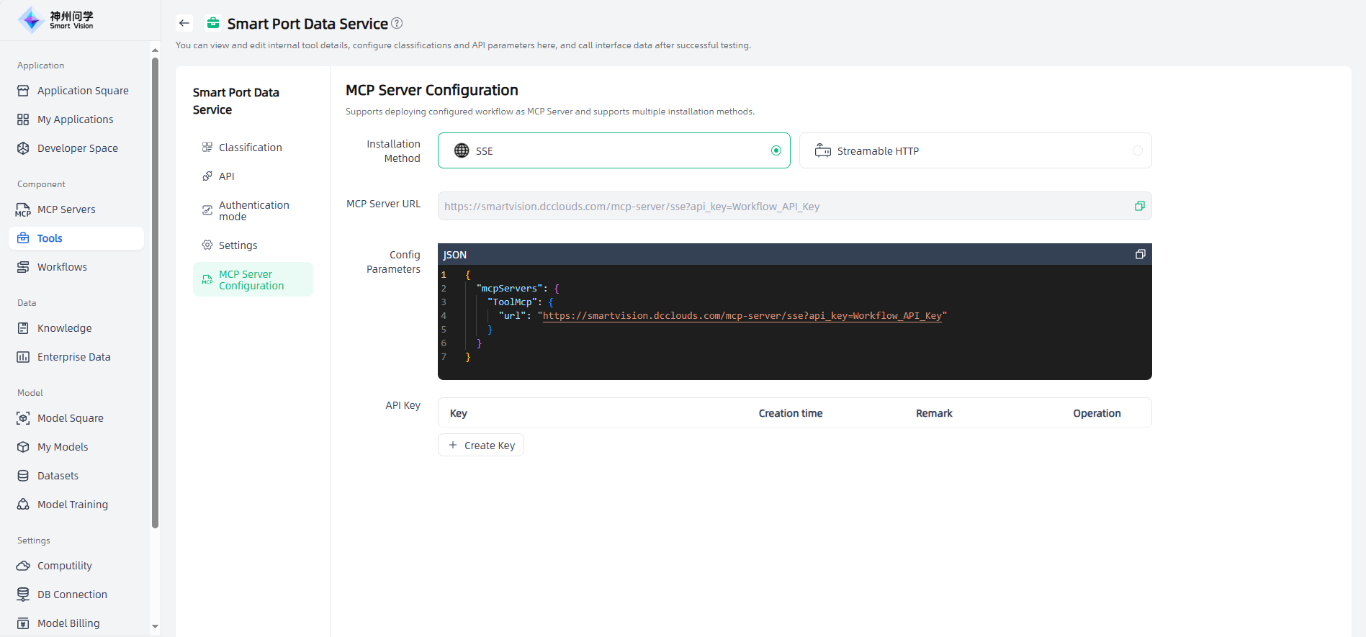1366x637 pixels.
Task: Click the MCP Server URL field
Action: point(785,207)
